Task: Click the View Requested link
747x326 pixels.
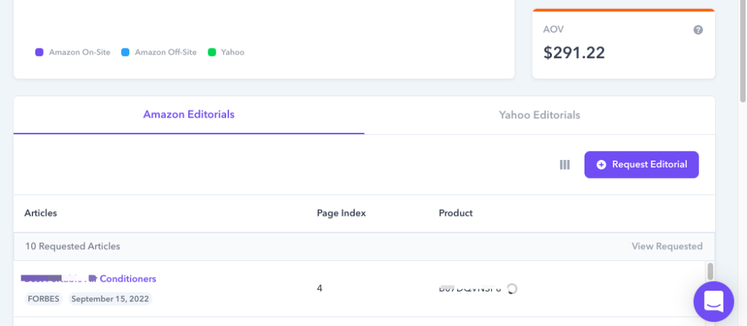Action: (667, 246)
